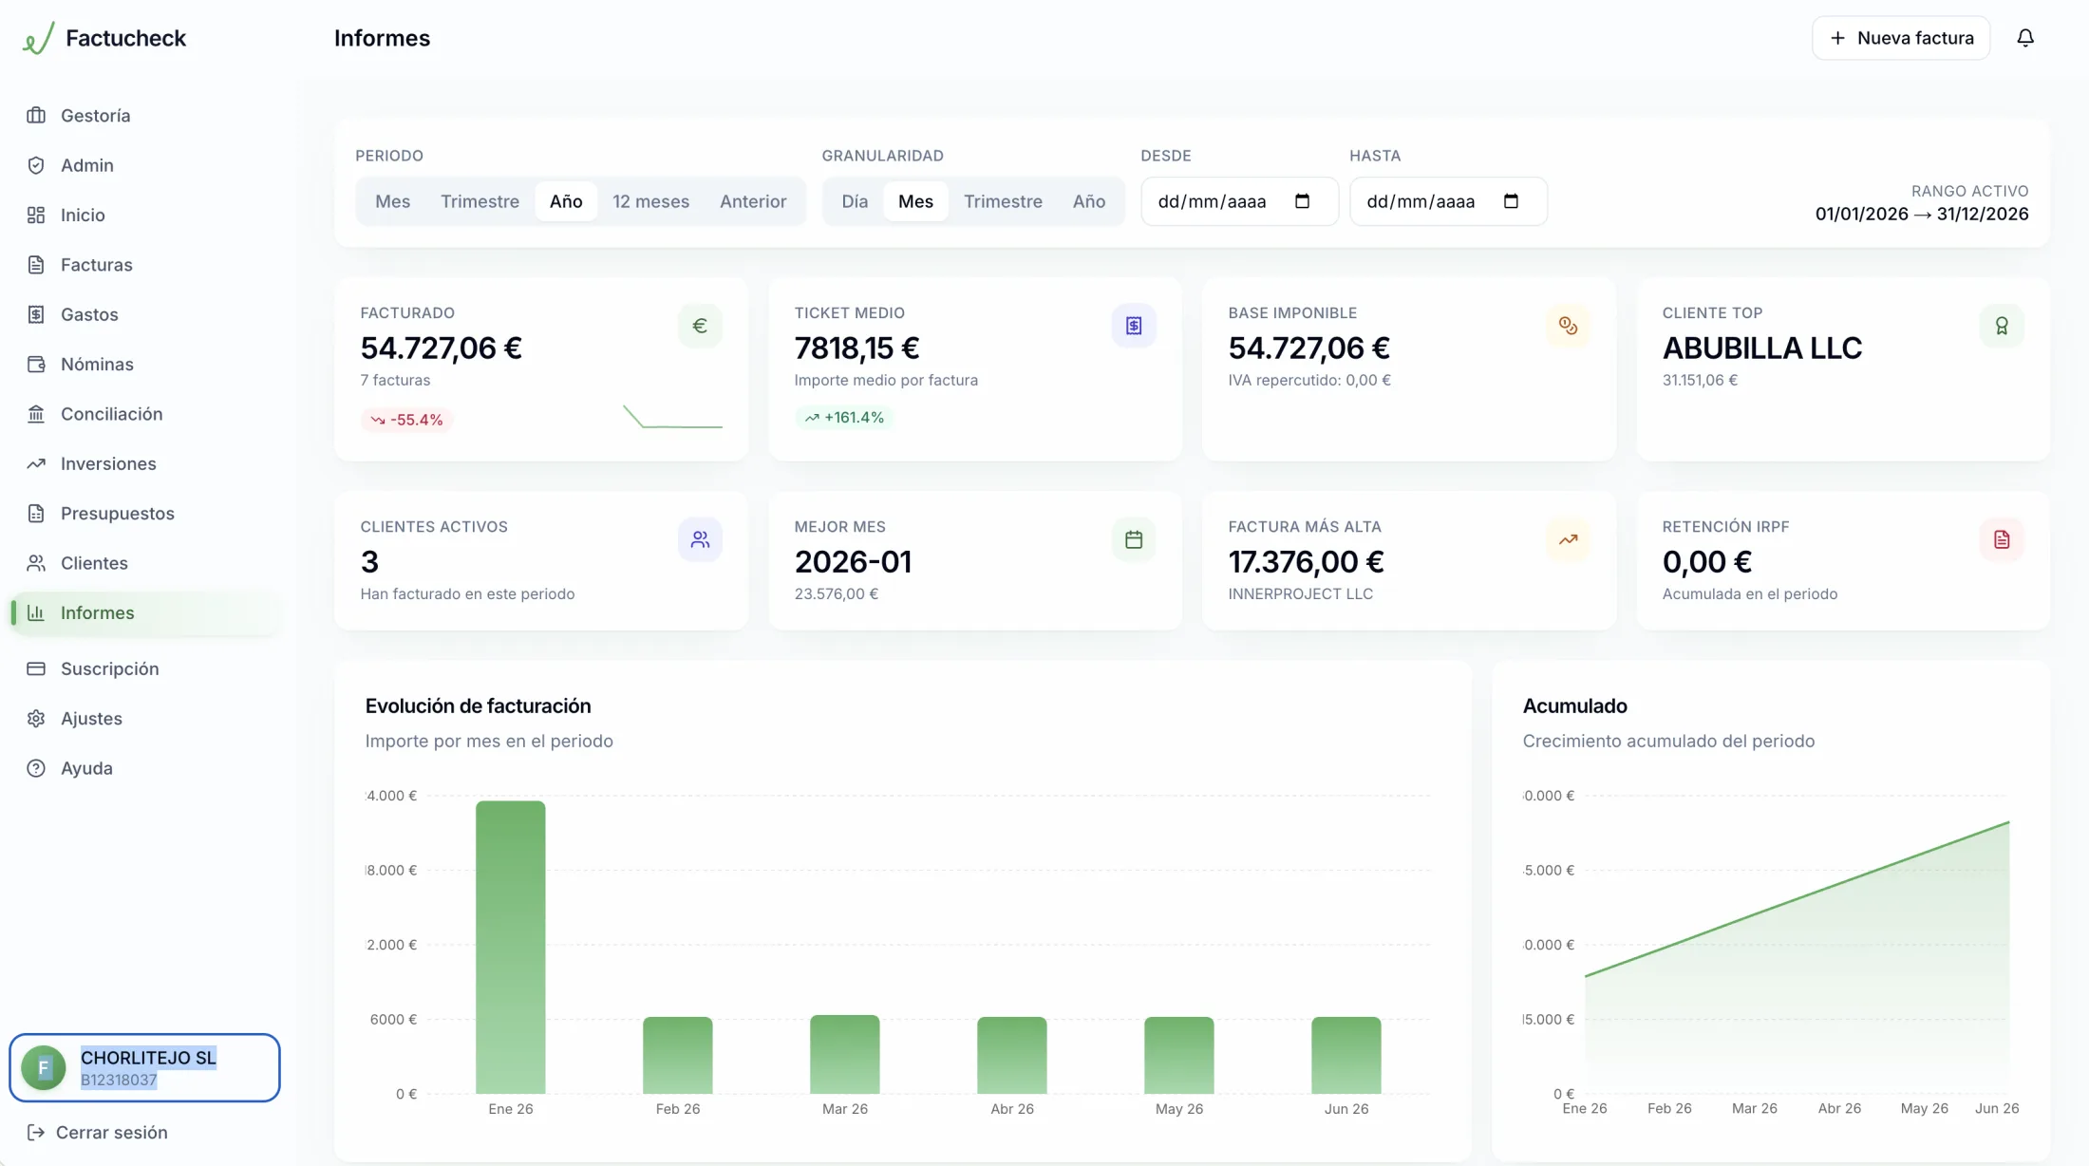The width and height of the screenshot is (2089, 1166).
Task: Switch period to 12 meses
Action: [650, 201]
